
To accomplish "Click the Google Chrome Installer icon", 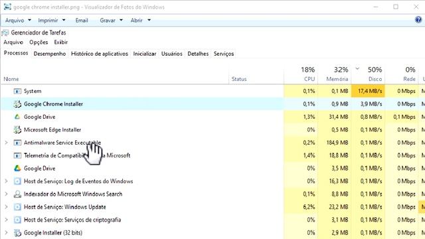I will coord(17,104).
